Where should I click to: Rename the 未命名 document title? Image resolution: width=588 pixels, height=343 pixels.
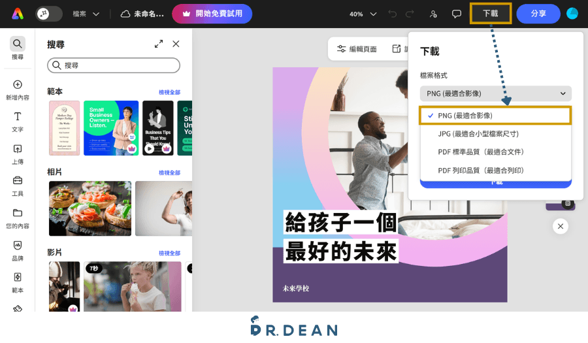click(149, 14)
